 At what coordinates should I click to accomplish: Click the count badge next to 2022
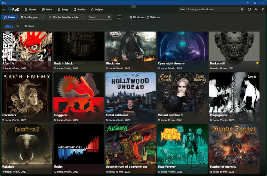pos(17,26)
